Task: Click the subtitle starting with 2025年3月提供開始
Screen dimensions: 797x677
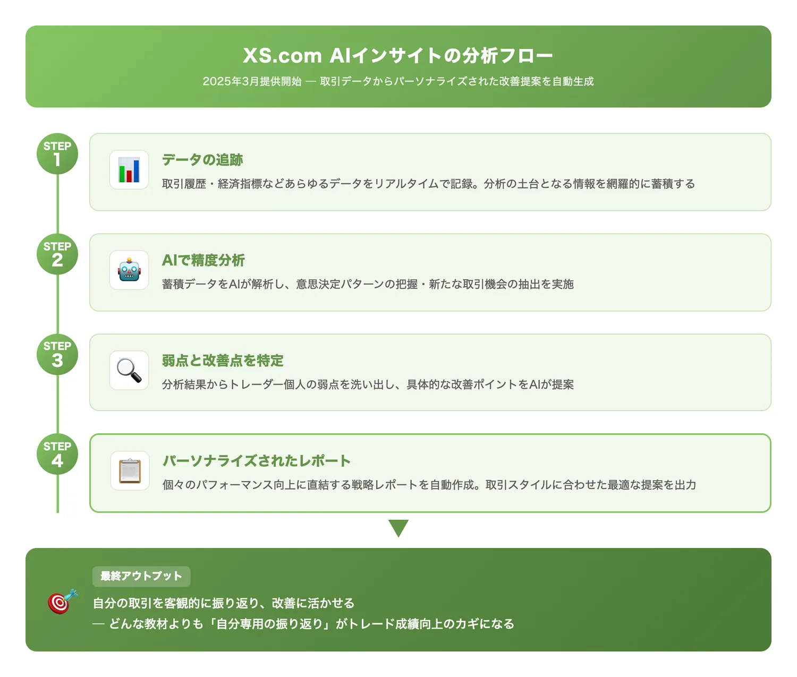Action: click(398, 81)
